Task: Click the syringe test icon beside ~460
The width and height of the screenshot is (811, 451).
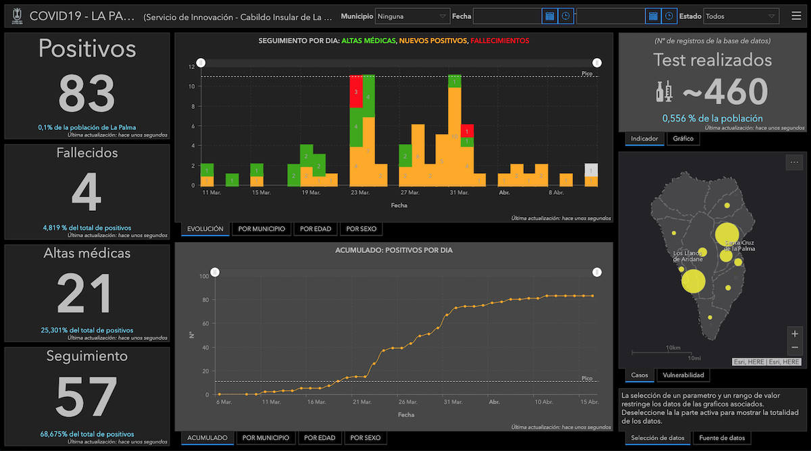Action: 664,91
